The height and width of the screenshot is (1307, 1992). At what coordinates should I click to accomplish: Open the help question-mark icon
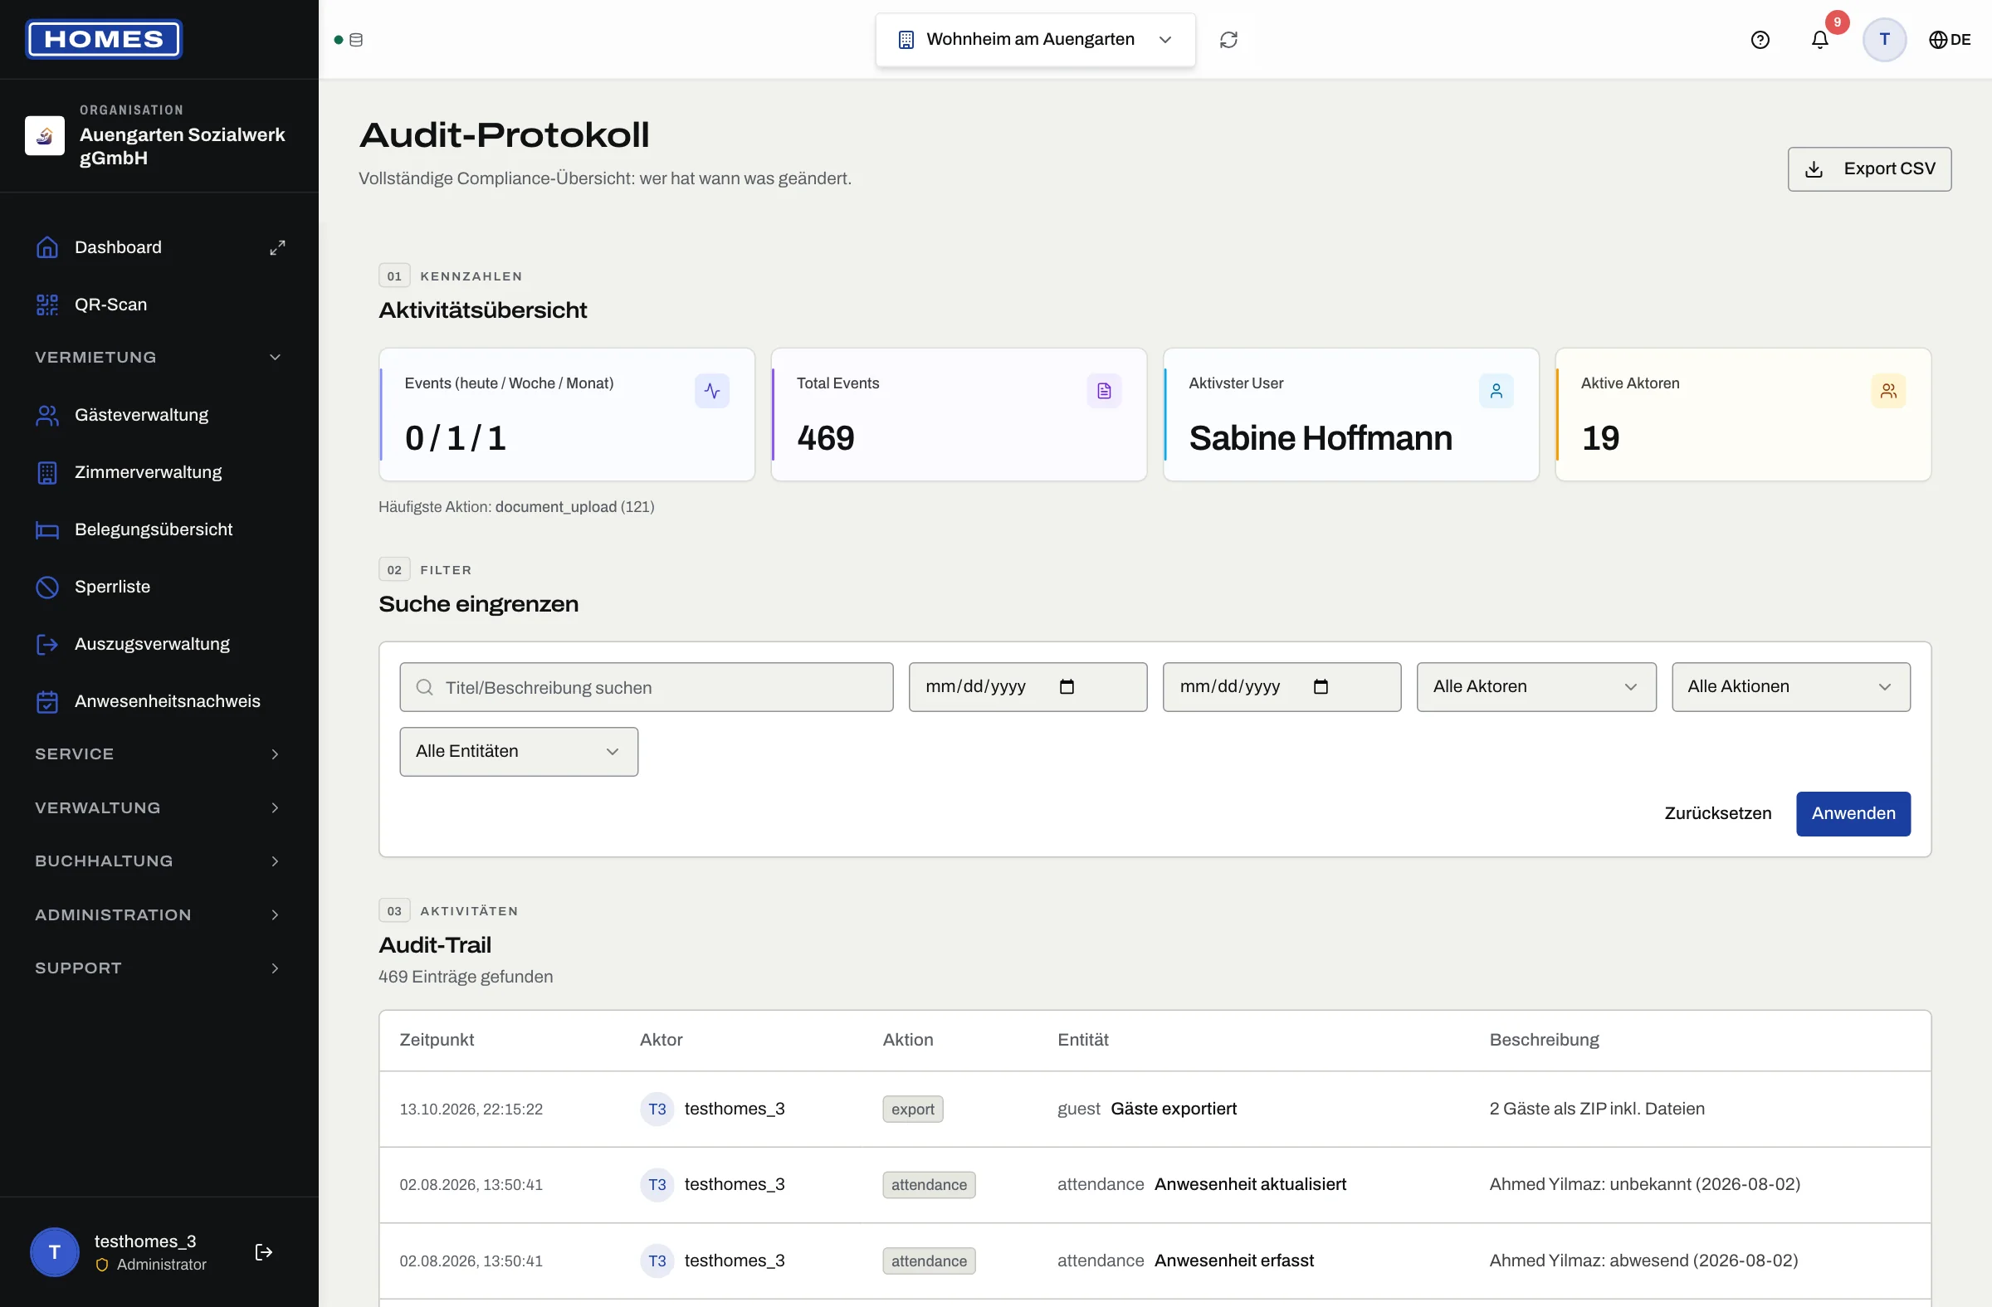tap(1760, 39)
